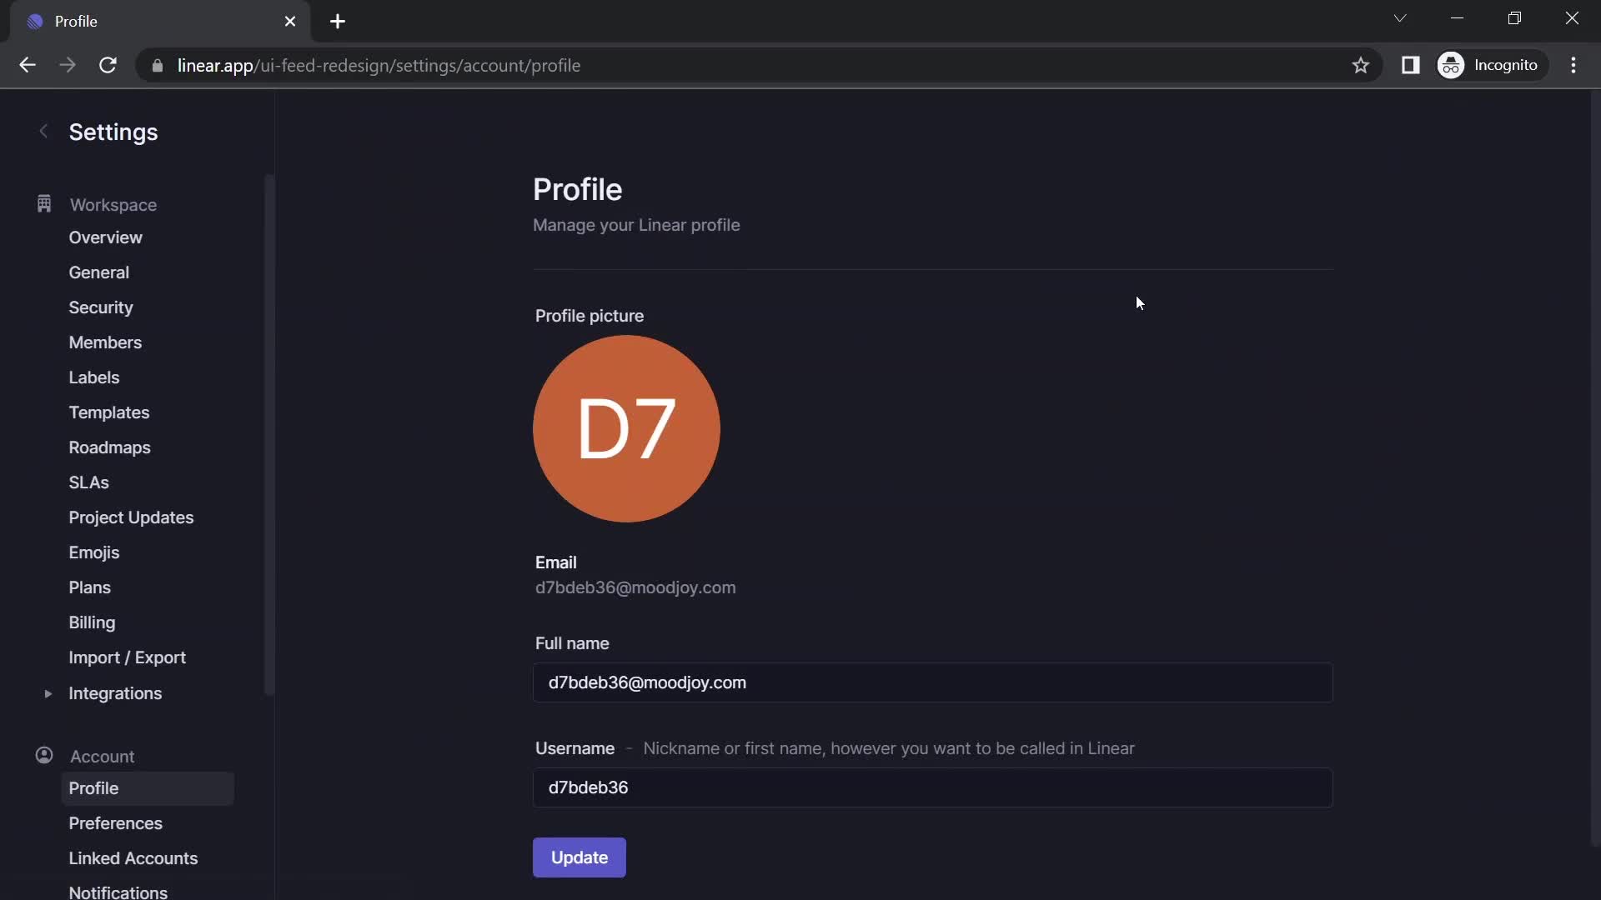Click the Full name input field
This screenshot has height=900, width=1601.
point(931,682)
